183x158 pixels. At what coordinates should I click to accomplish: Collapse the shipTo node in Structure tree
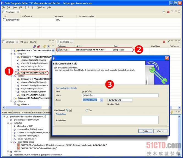[12, 54]
